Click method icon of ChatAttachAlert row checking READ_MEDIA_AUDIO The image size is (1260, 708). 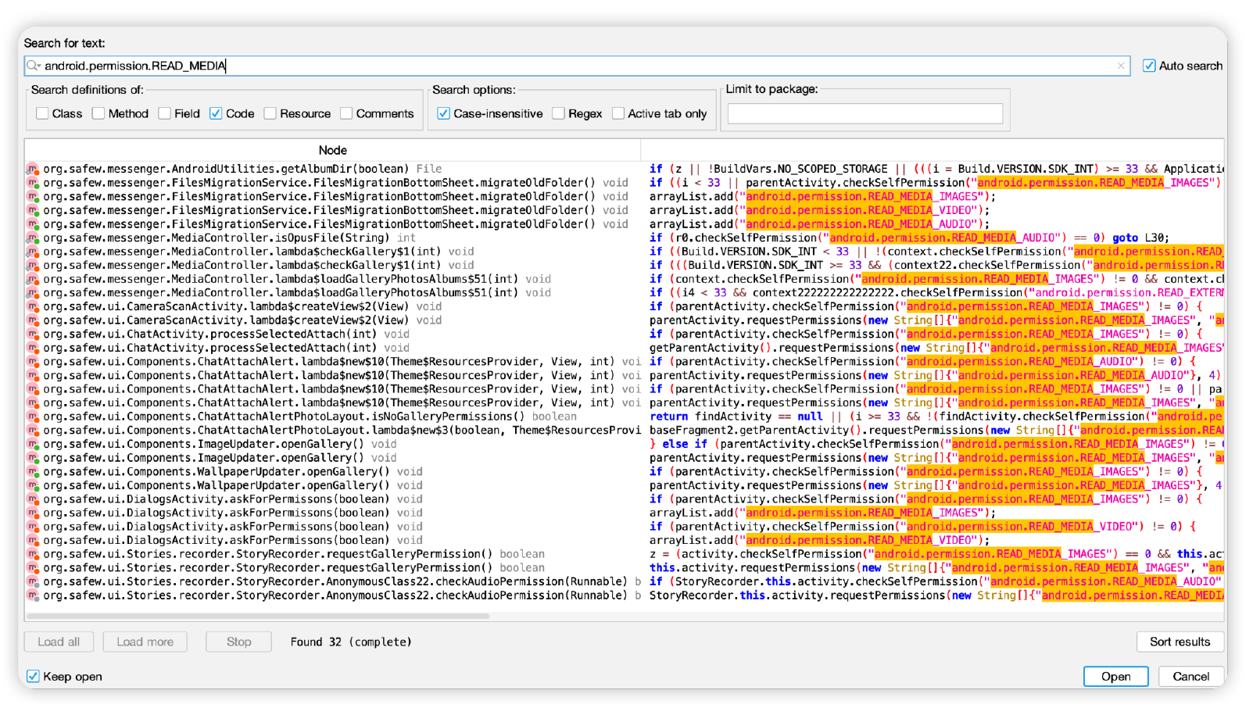[33, 362]
